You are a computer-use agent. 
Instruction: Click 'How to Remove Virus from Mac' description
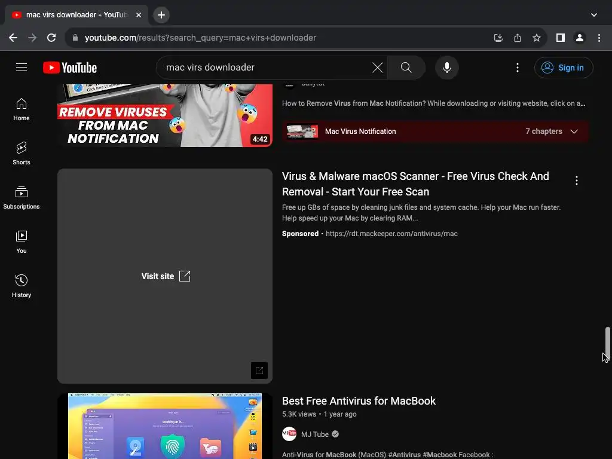[434, 103]
